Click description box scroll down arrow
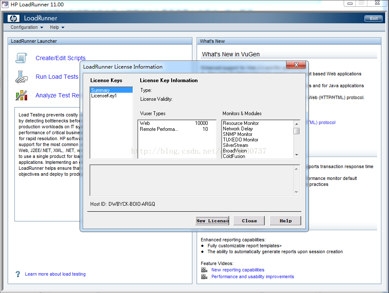 tap(296, 192)
